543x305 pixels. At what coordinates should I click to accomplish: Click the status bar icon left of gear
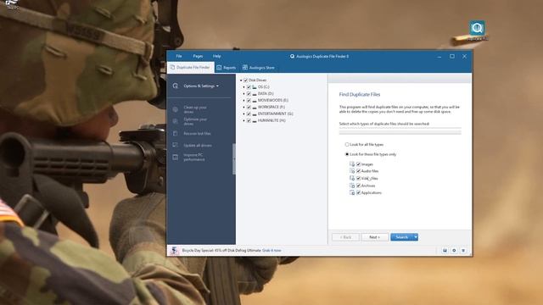click(x=445, y=251)
